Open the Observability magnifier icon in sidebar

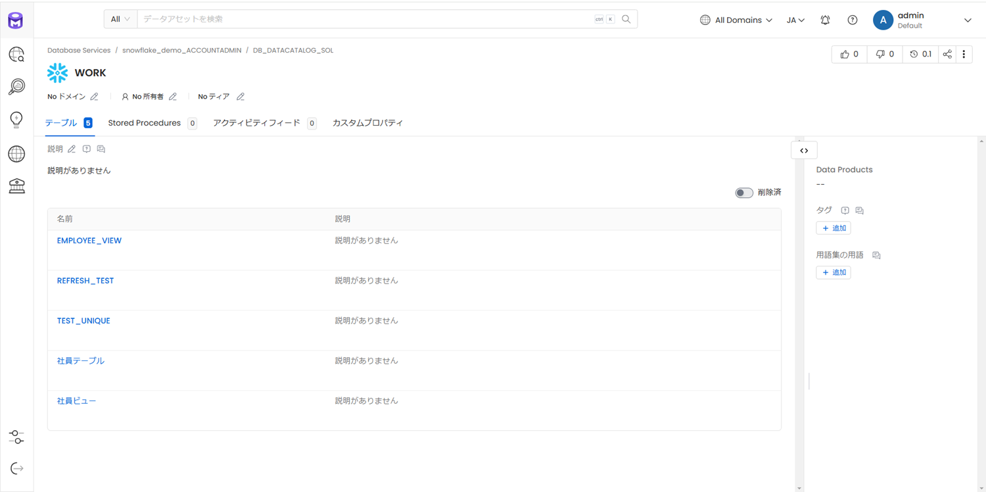(x=16, y=87)
